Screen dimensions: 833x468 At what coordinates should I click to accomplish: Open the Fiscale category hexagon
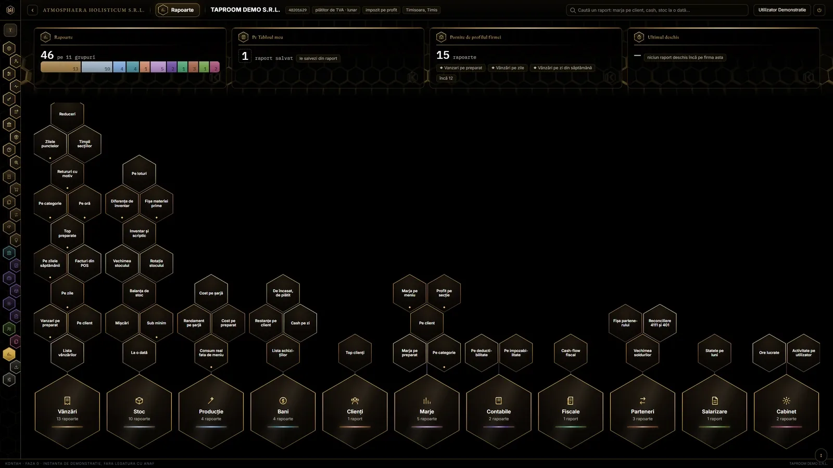[571, 411]
